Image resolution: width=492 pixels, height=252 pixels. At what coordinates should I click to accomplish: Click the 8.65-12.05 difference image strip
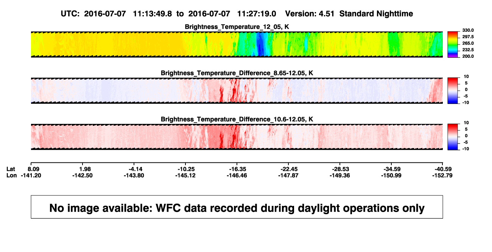tap(237, 91)
